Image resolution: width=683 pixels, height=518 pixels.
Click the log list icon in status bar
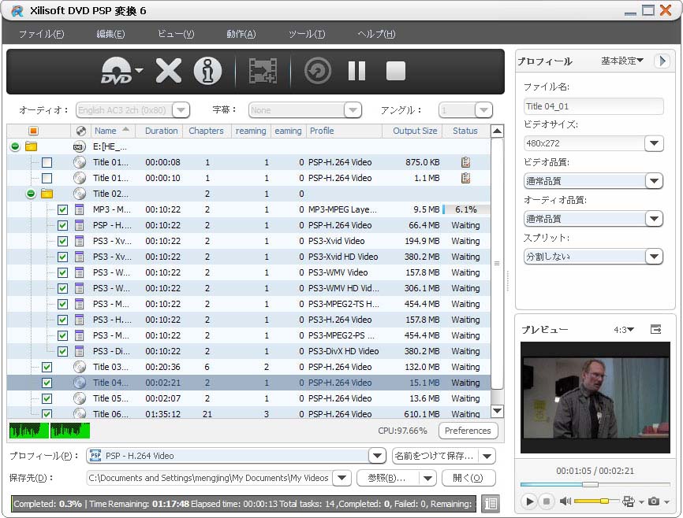[490, 504]
